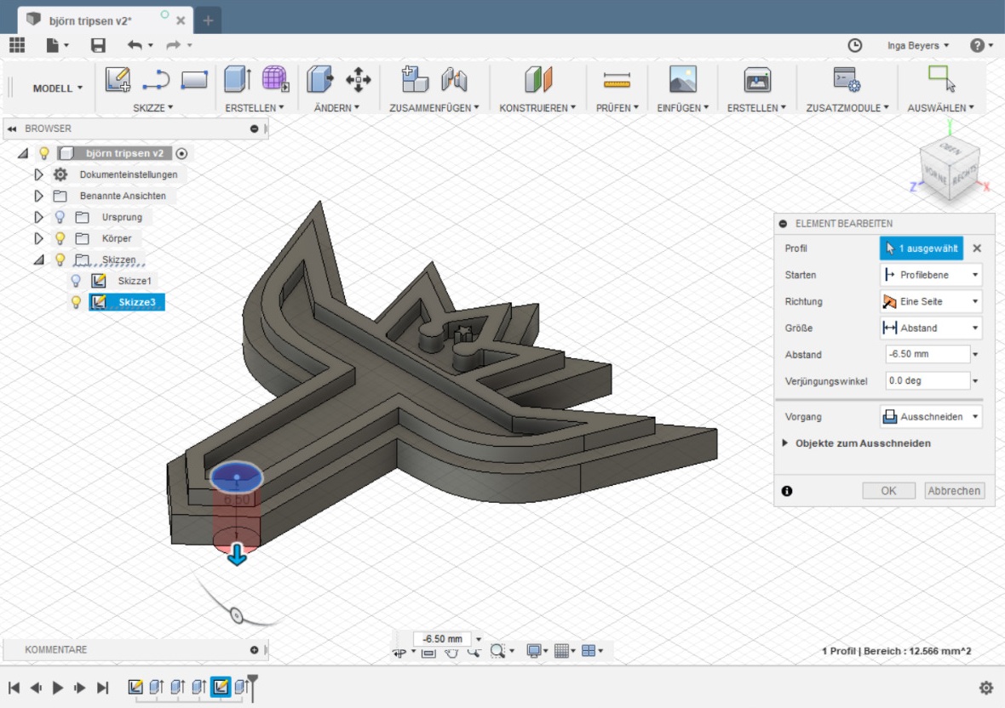This screenshot has height=708, width=1005.
Task: Click the Move tool crossed arrows icon
Action: click(358, 80)
